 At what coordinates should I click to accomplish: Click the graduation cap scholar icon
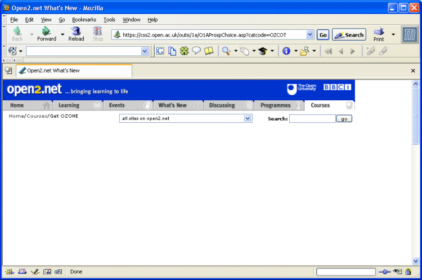tap(263, 51)
